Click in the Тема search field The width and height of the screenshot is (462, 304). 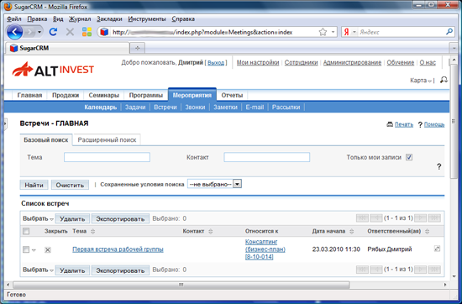[107, 157]
